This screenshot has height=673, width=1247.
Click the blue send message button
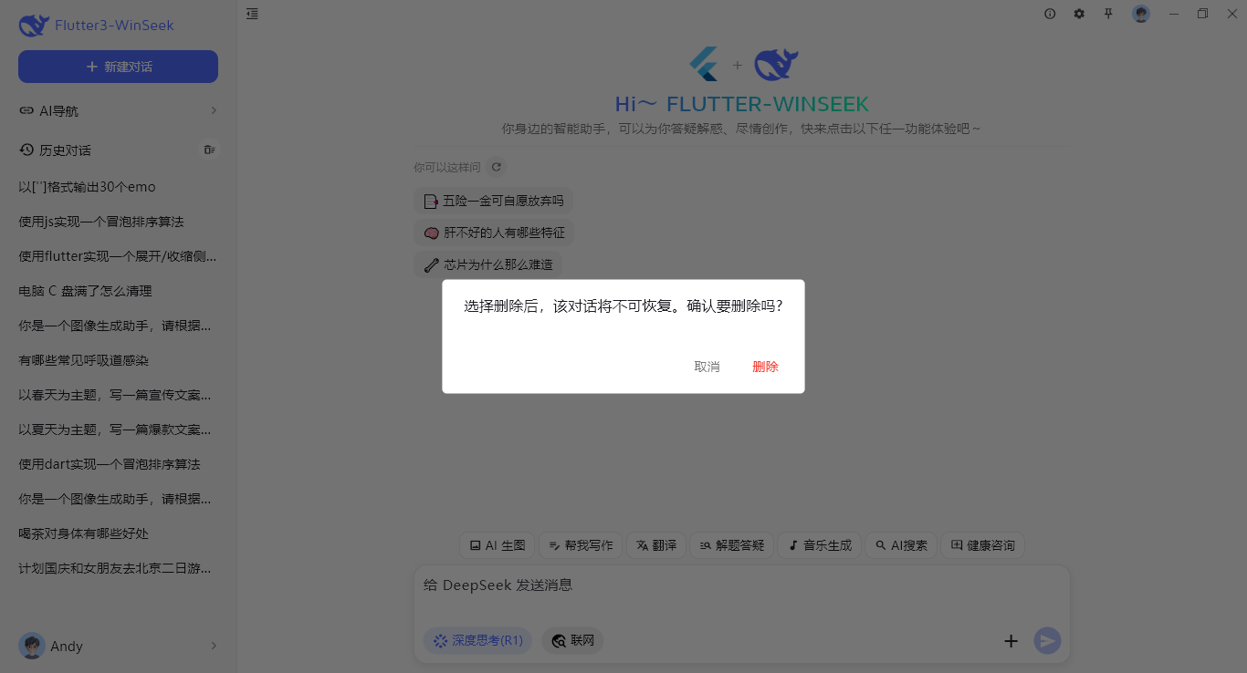[1047, 640]
